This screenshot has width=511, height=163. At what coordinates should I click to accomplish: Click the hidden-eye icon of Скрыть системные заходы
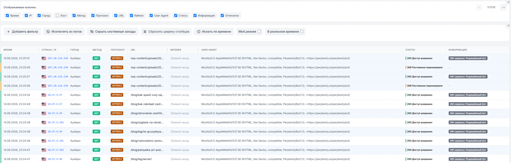click(92, 32)
